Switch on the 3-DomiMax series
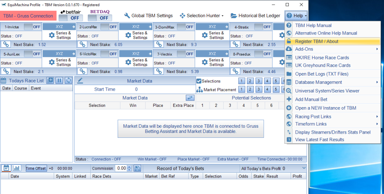 tap(185, 27)
